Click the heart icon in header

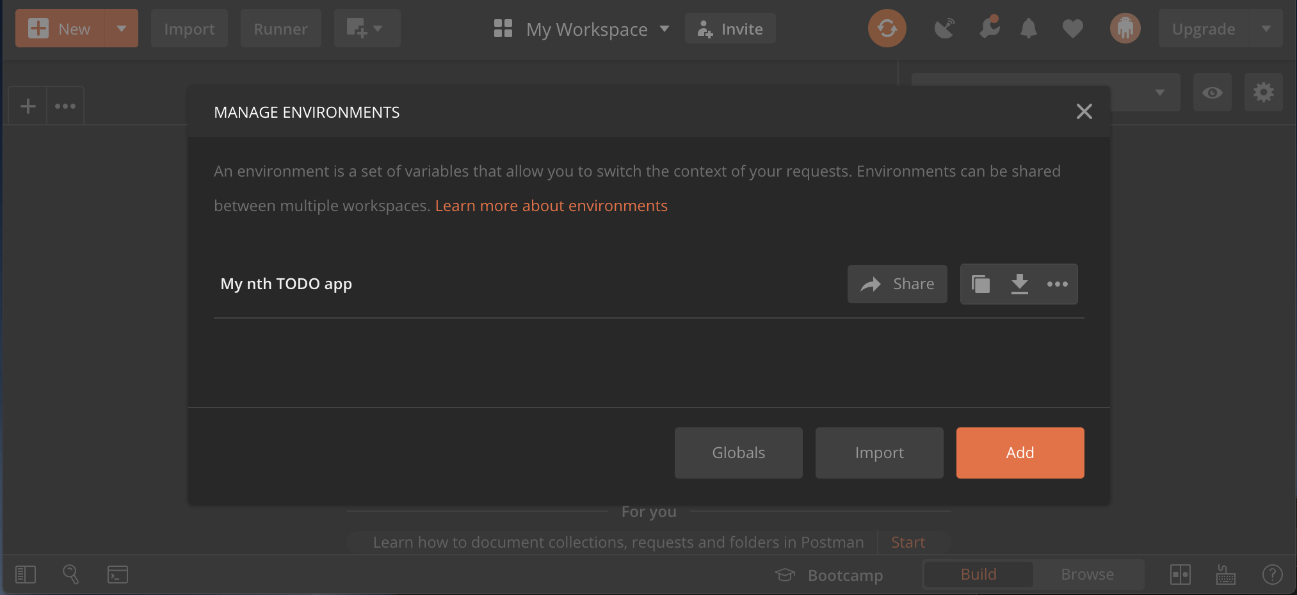[1072, 29]
